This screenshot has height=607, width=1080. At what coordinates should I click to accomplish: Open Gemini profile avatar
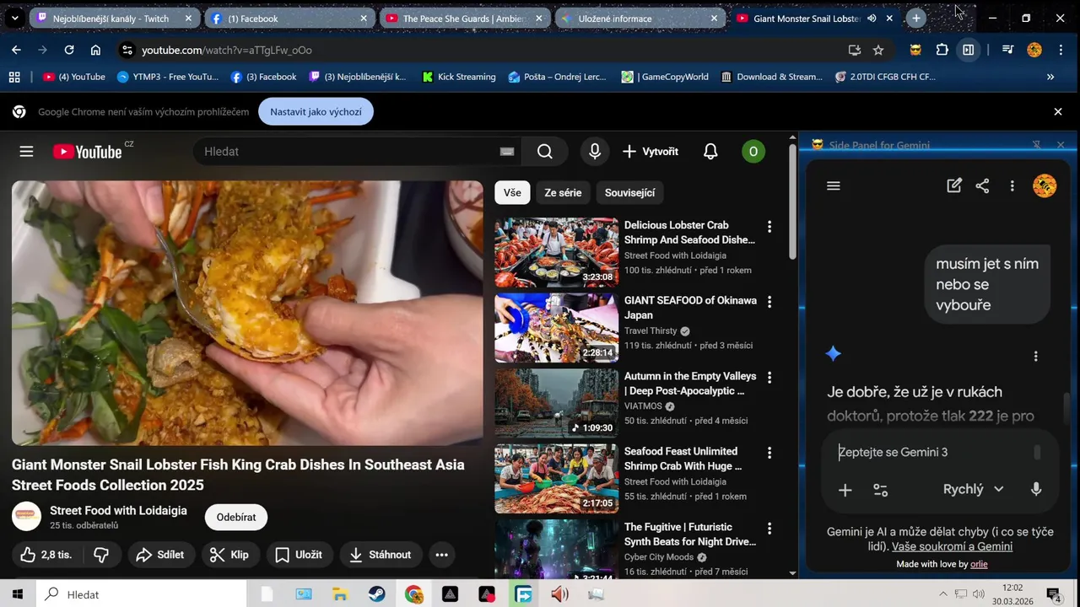click(x=1045, y=186)
